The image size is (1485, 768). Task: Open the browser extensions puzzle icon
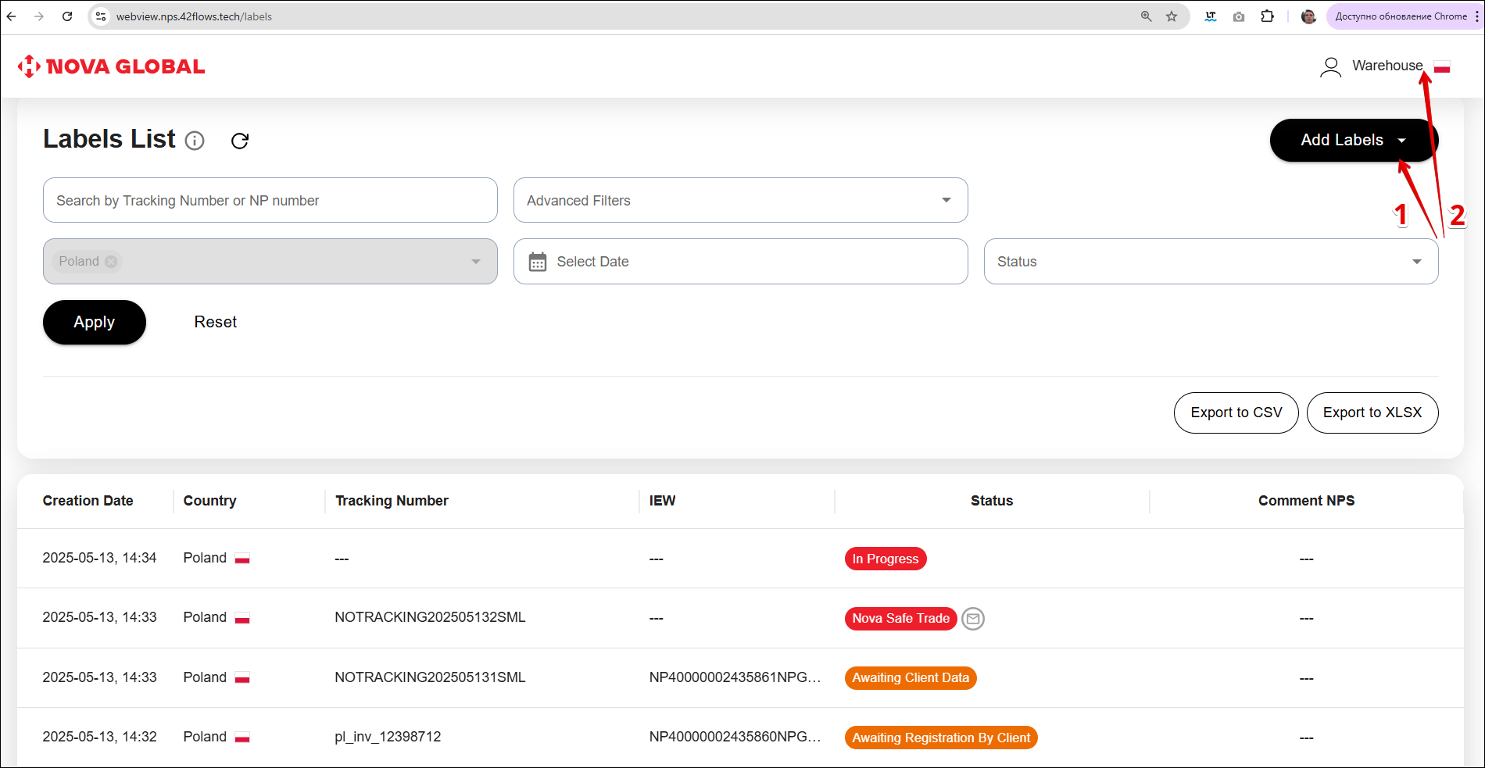click(x=1267, y=16)
